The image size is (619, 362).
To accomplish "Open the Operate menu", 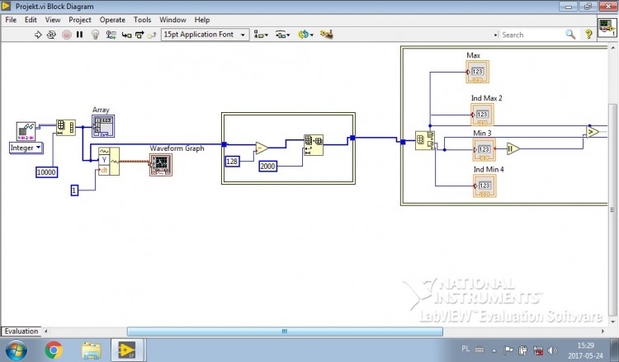I will (112, 20).
